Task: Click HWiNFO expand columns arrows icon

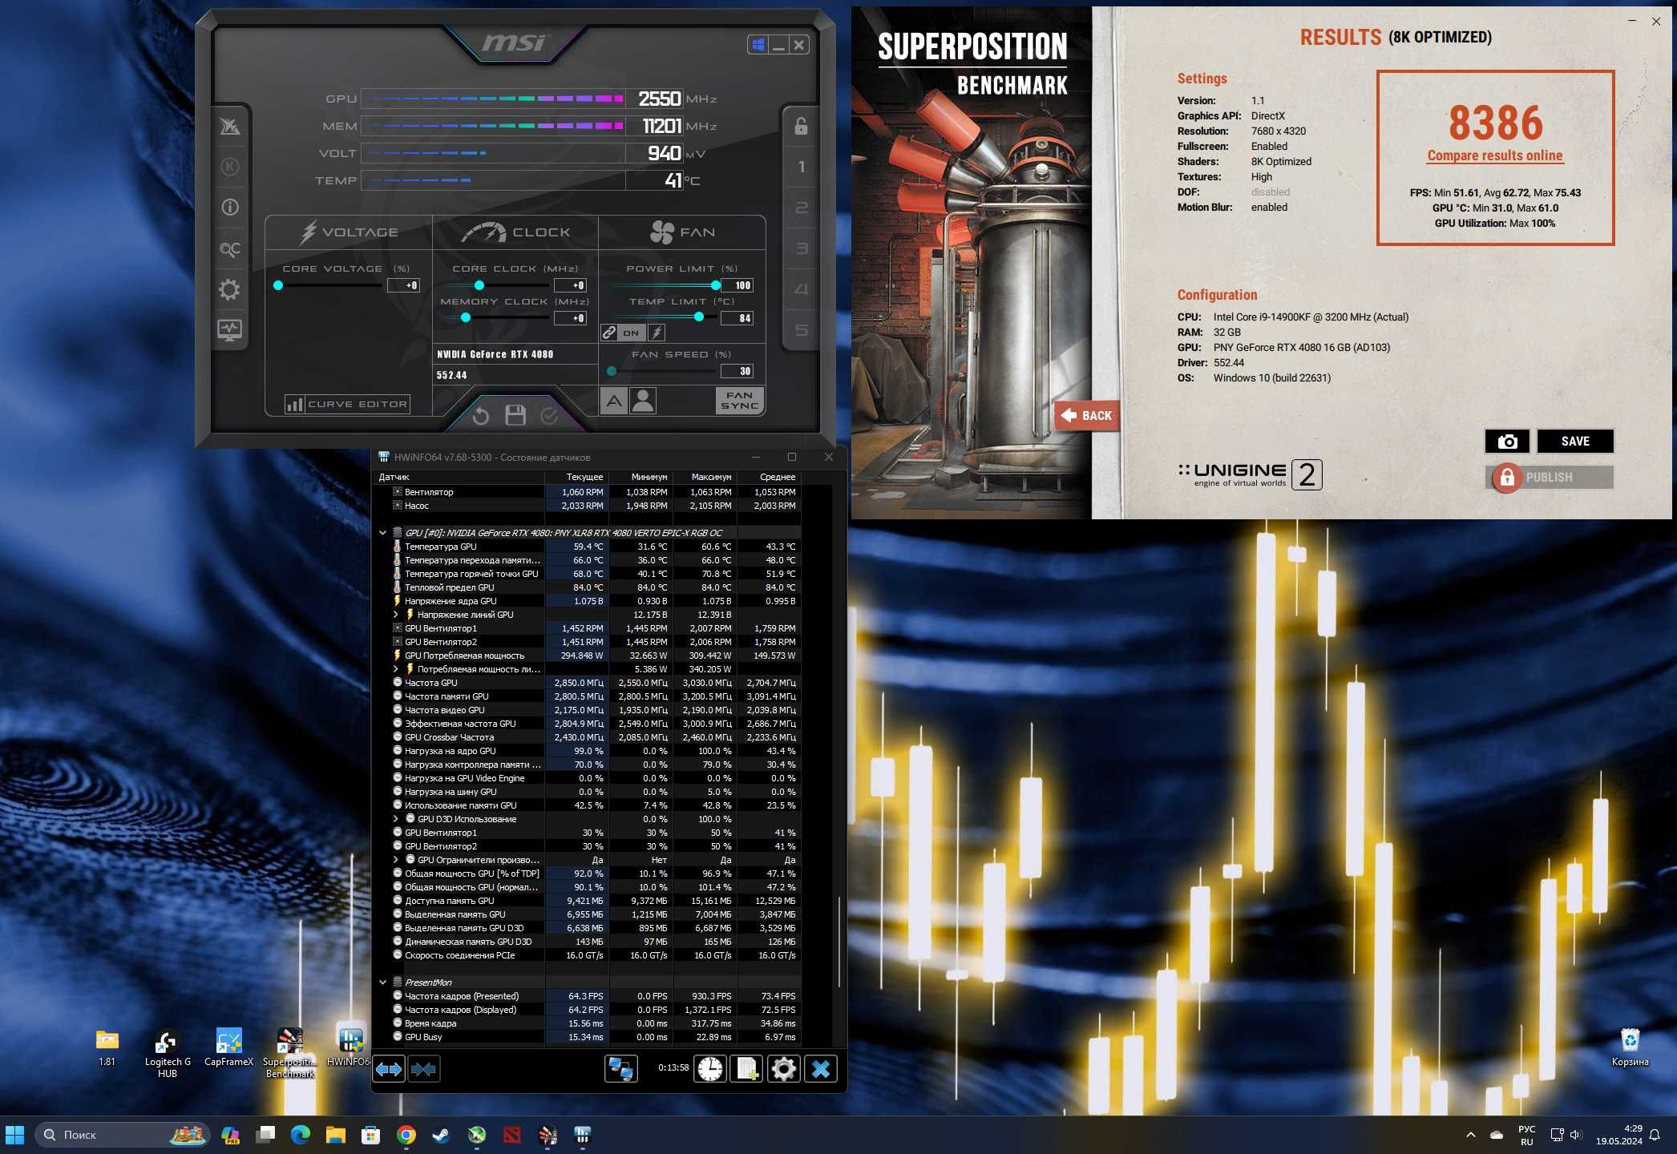Action: click(x=389, y=1069)
